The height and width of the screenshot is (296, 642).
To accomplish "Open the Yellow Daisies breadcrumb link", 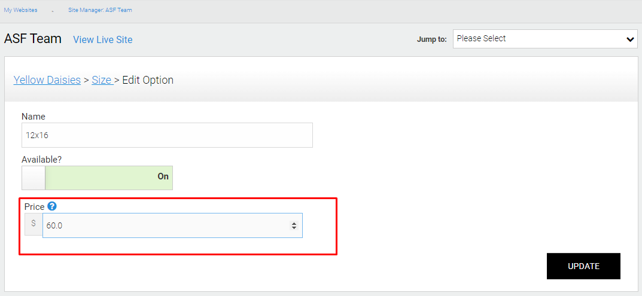I will (x=47, y=80).
